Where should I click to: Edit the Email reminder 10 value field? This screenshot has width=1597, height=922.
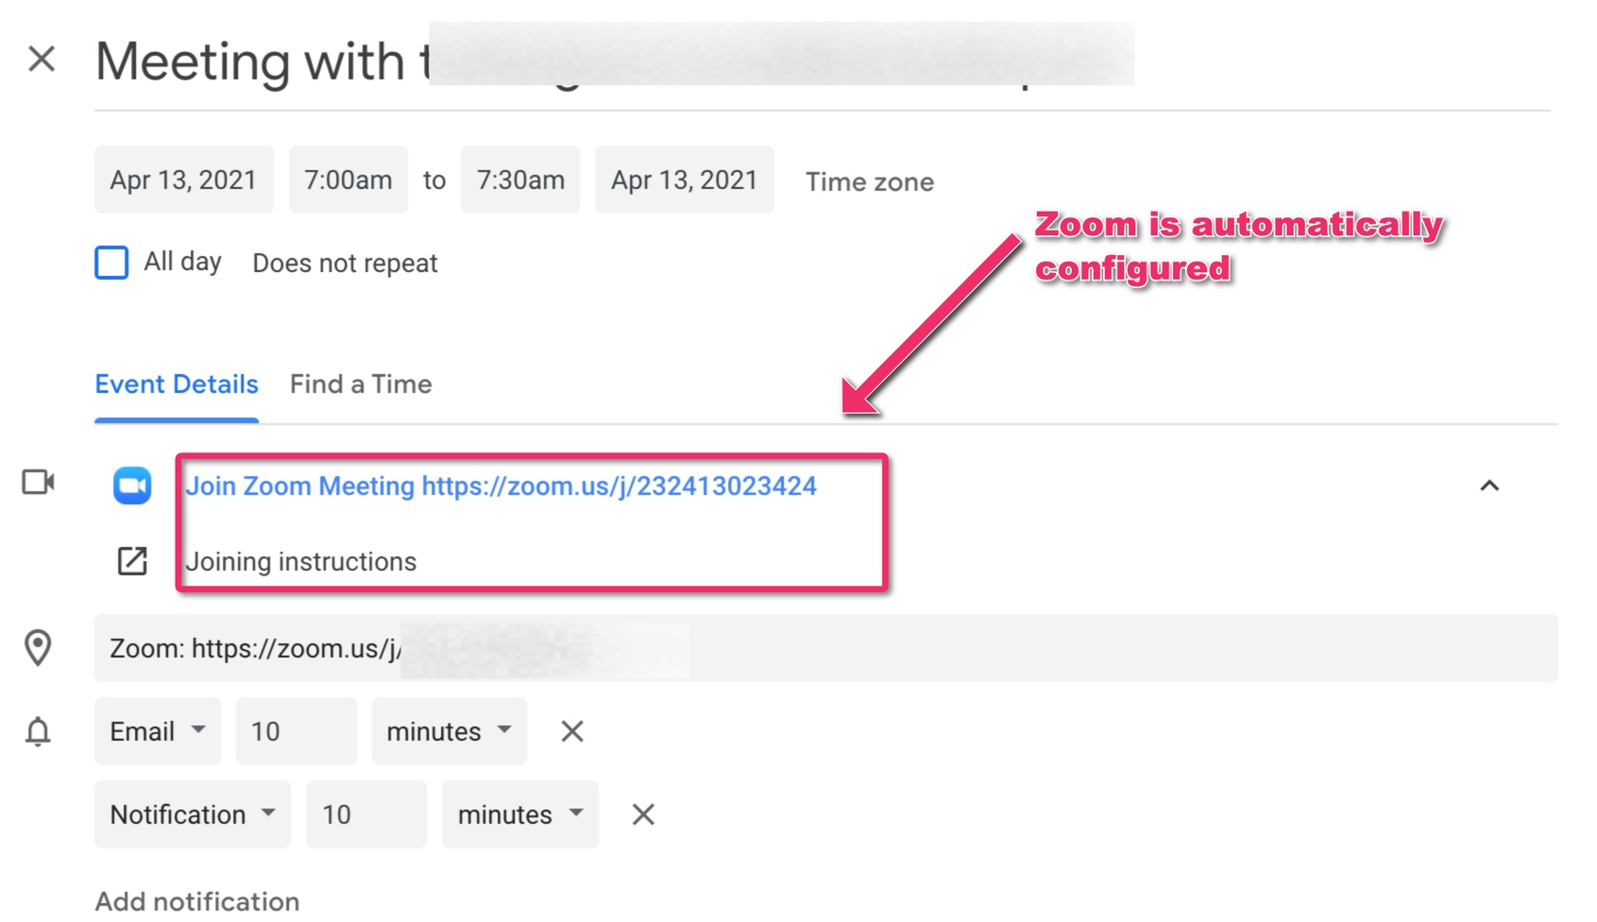[x=297, y=731]
